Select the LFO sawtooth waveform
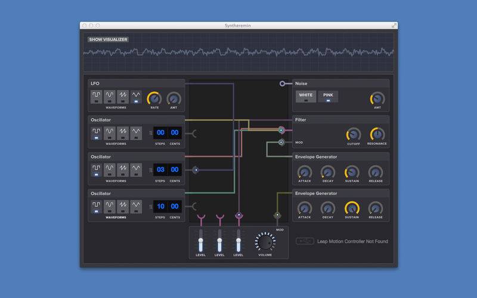 tap(123, 97)
